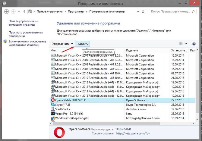Click the 'Удалить' button
The height and width of the screenshot is (141, 202).
click(x=83, y=44)
